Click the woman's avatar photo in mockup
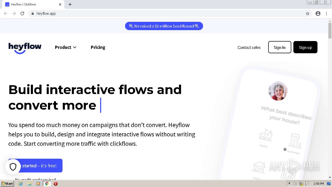Viewport: 332px width, 187px height. [278, 91]
